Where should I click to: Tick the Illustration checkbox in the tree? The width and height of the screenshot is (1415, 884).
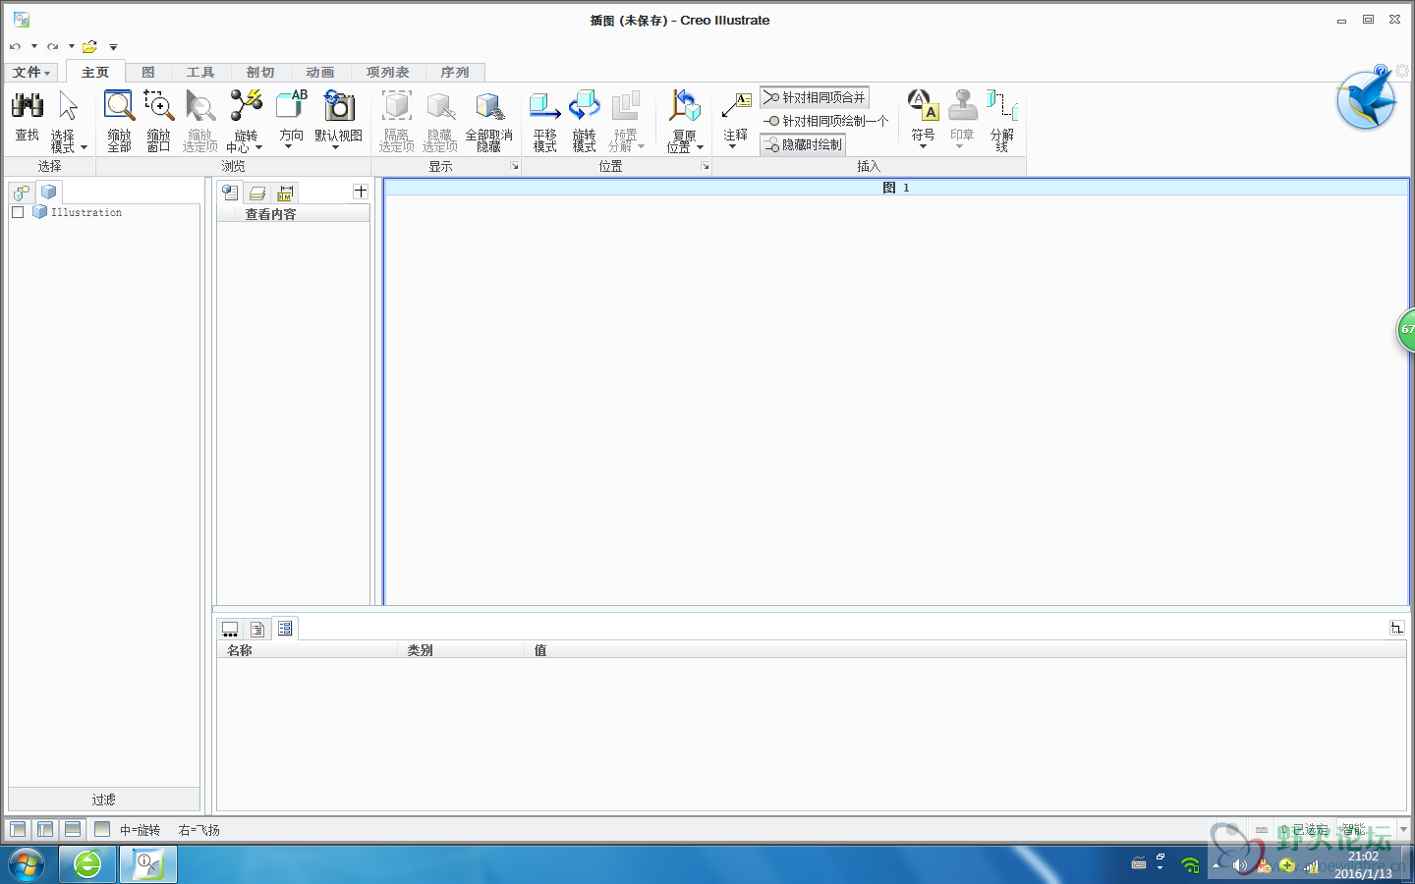(18, 212)
